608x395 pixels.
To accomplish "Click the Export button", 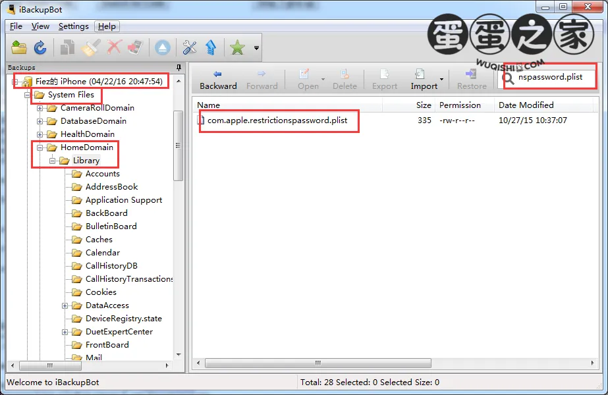I will pos(384,80).
